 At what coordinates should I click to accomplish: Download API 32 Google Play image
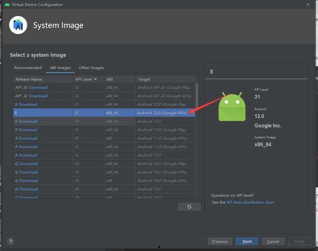point(38,87)
